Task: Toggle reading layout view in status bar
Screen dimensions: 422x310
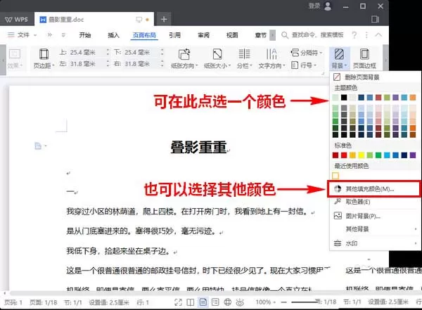Action: 191,302
